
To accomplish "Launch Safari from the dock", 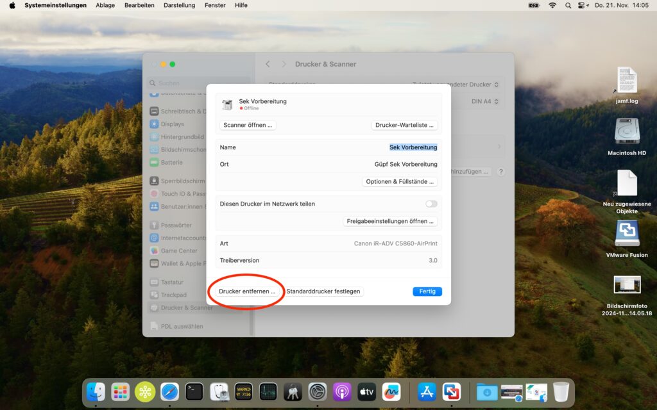I will [169, 391].
